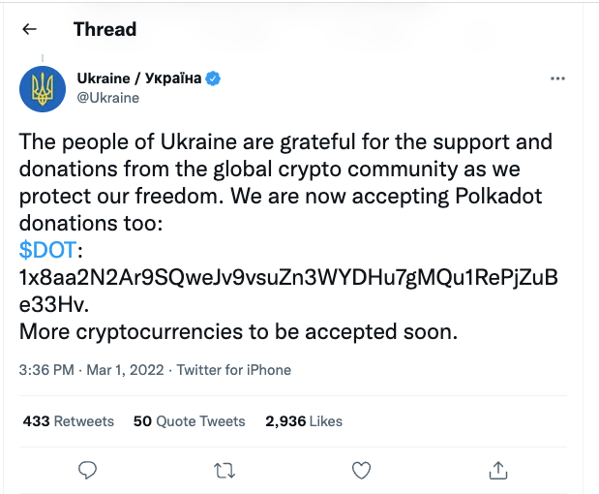
Task: Click the Ukraine trident profile avatar
Action: pos(43,87)
